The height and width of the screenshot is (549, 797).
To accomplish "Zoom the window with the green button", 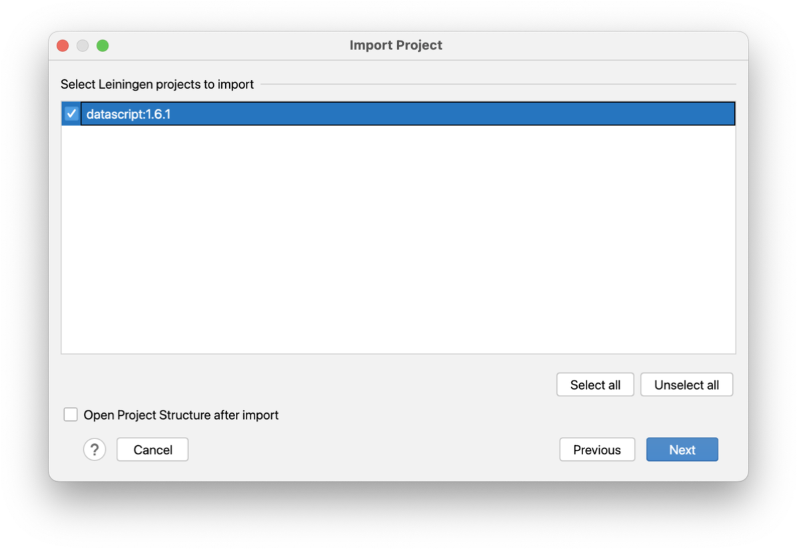I will pyautogui.click(x=103, y=46).
